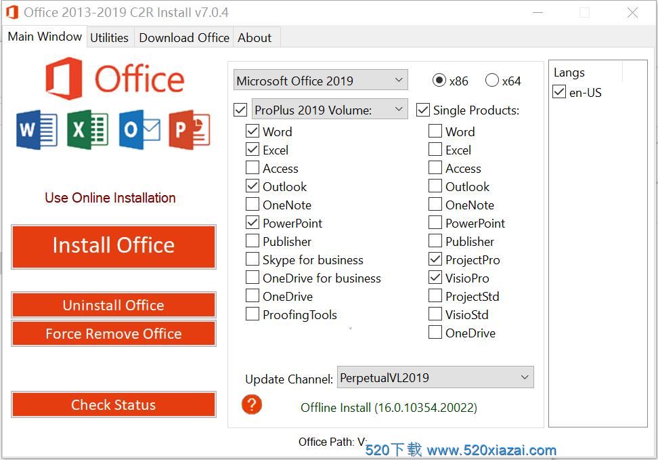
Task: Expand the ProPlus 2019 Volume dropdown
Action: (x=330, y=110)
